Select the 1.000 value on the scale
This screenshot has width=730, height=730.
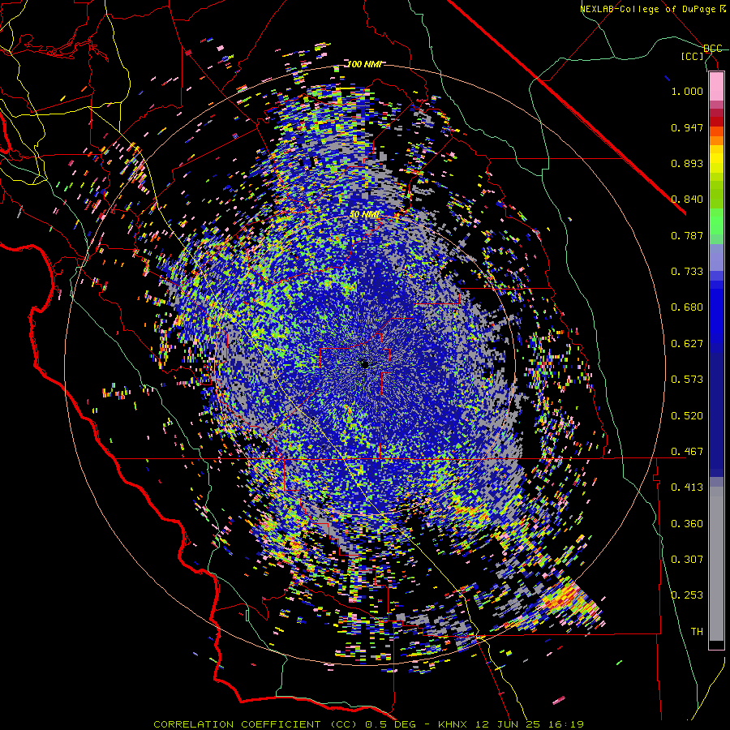pyautogui.click(x=687, y=91)
